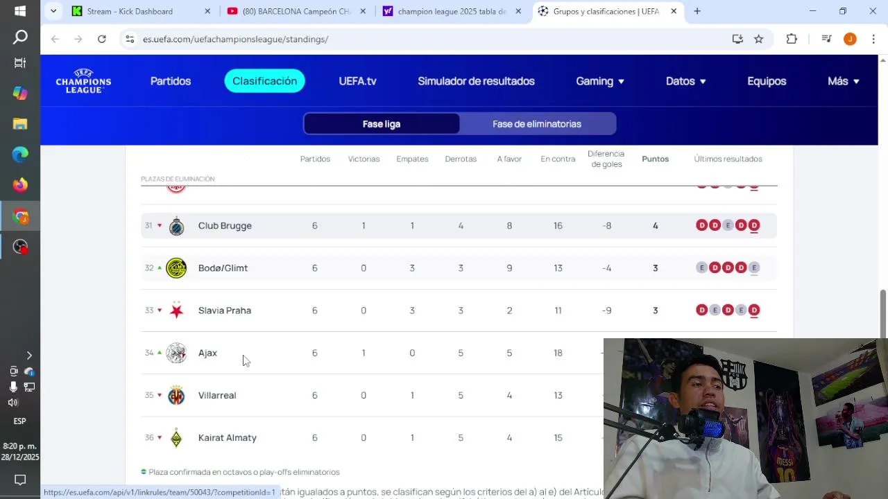Open the Bodø/Glimt team link
Screen dimensions: 888x499
click(223, 268)
